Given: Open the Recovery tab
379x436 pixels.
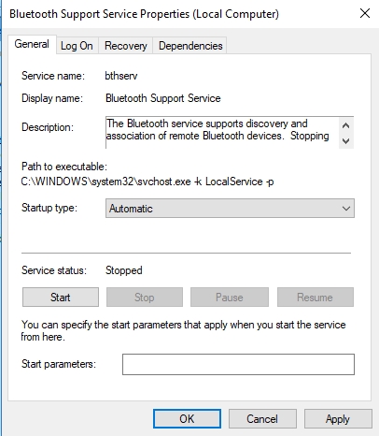Looking at the screenshot, I should (126, 46).
